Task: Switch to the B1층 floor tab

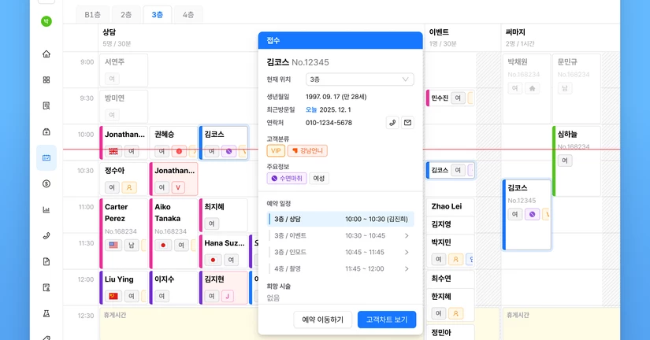Action: point(92,14)
